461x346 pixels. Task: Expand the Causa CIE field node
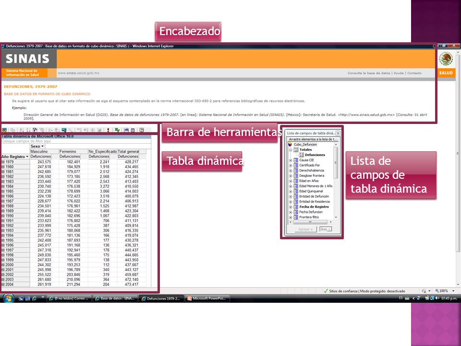click(x=291, y=161)
